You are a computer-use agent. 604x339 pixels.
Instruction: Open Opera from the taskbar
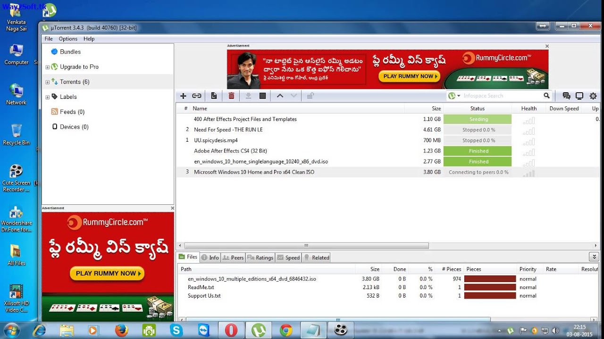(x=231, y=331)
